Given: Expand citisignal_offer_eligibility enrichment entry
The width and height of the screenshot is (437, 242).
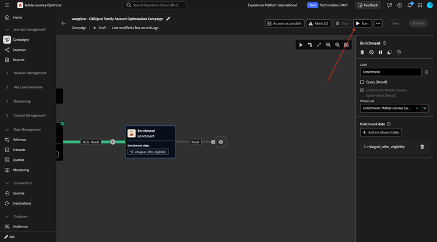Looking at the screenshot, I should coord(365,146).
